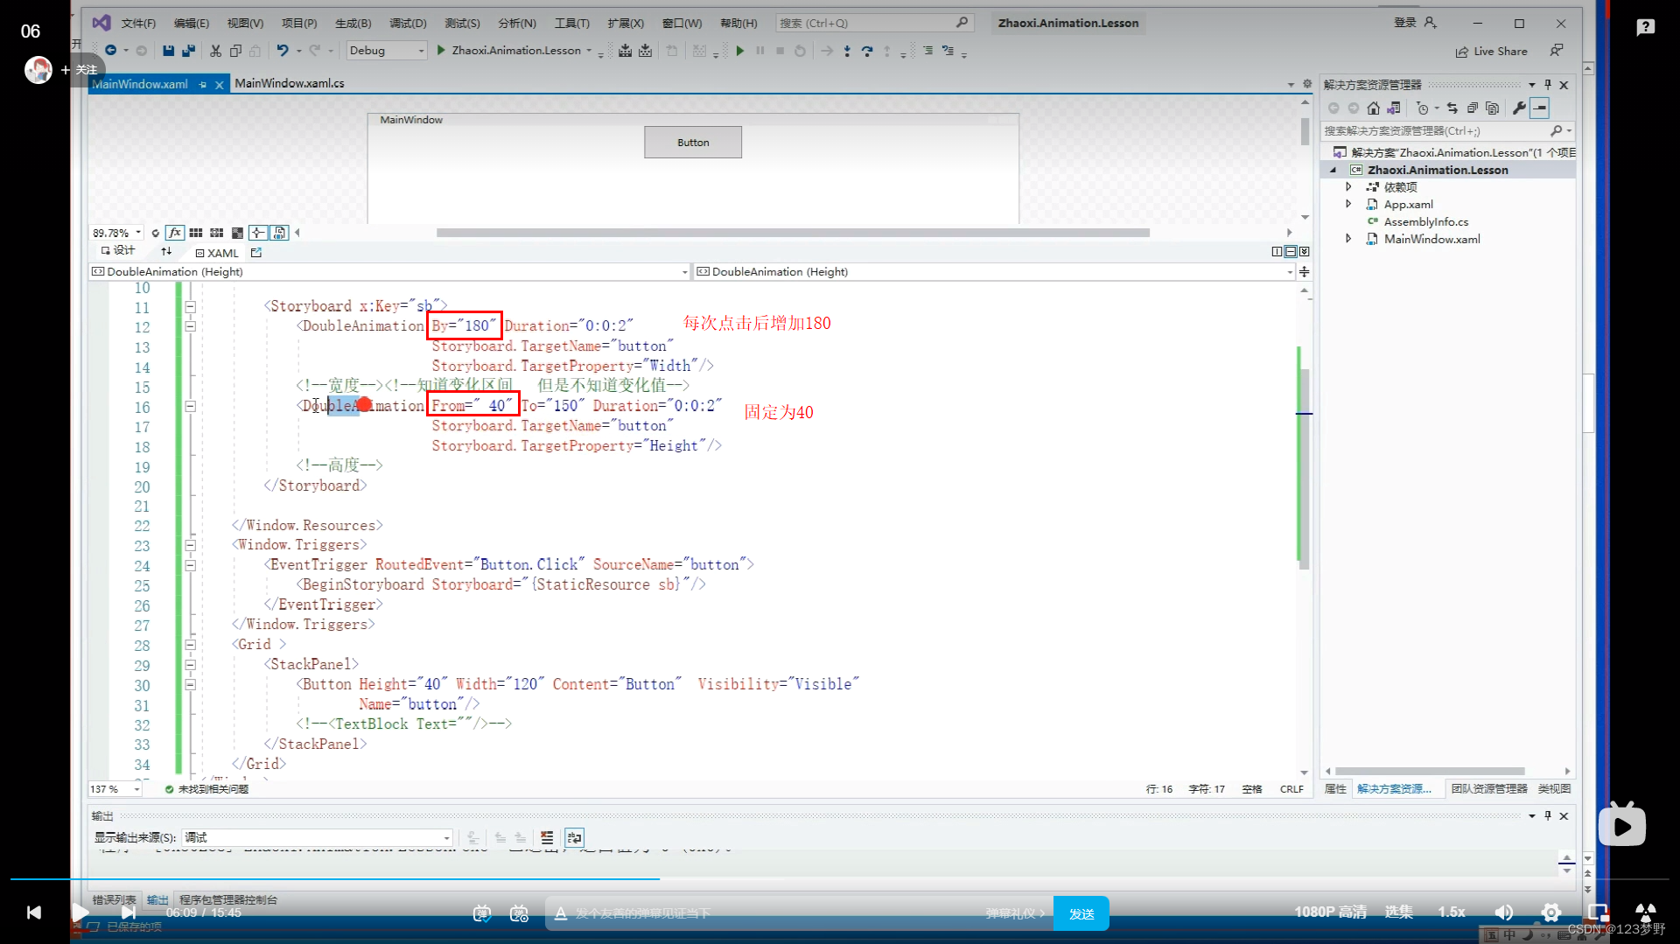The height and width of the screenshot is (944, 1680).
Task: Expand the App.xaml tree node
Action: click(1348, 204)
